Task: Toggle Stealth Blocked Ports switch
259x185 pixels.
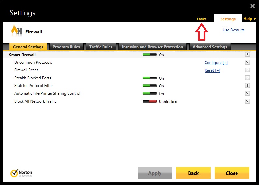Action: click(149, 78)
